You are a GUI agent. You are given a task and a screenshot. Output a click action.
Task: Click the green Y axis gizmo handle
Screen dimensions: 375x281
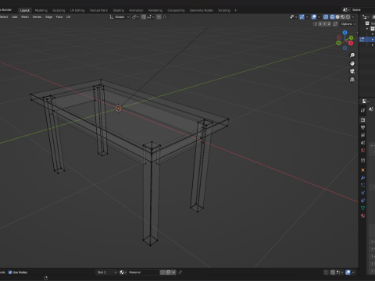click(x=352, y=38)
